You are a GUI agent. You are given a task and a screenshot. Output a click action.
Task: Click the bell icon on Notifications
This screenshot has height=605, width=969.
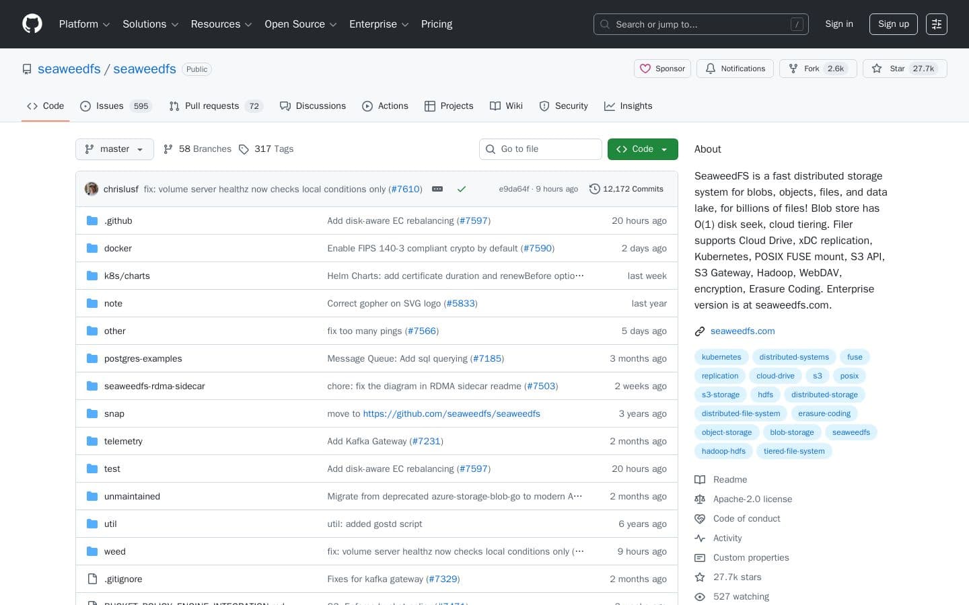711,69
